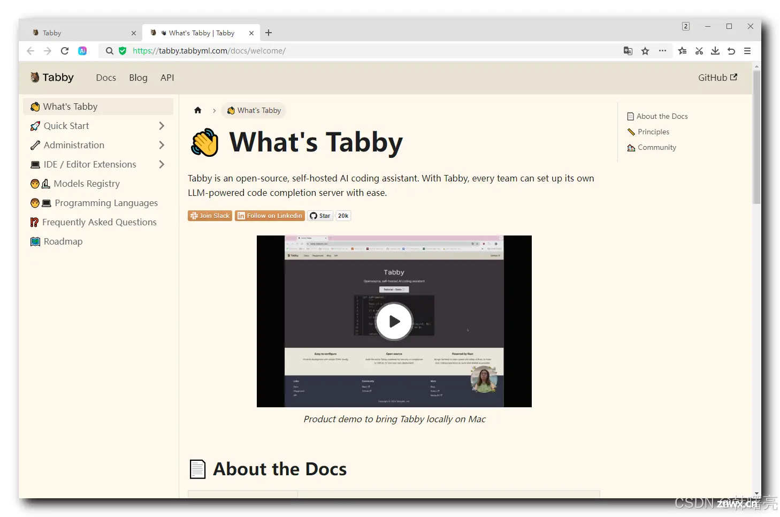Click the Join Slack badge
Screen dimensions: 780x517
tap(210, 216)
